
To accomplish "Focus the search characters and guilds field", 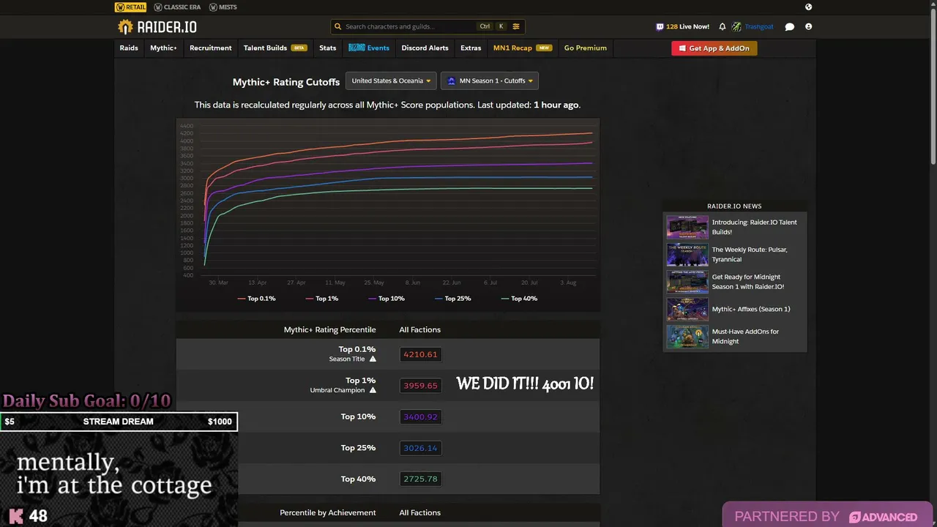I will click(428, 26).
